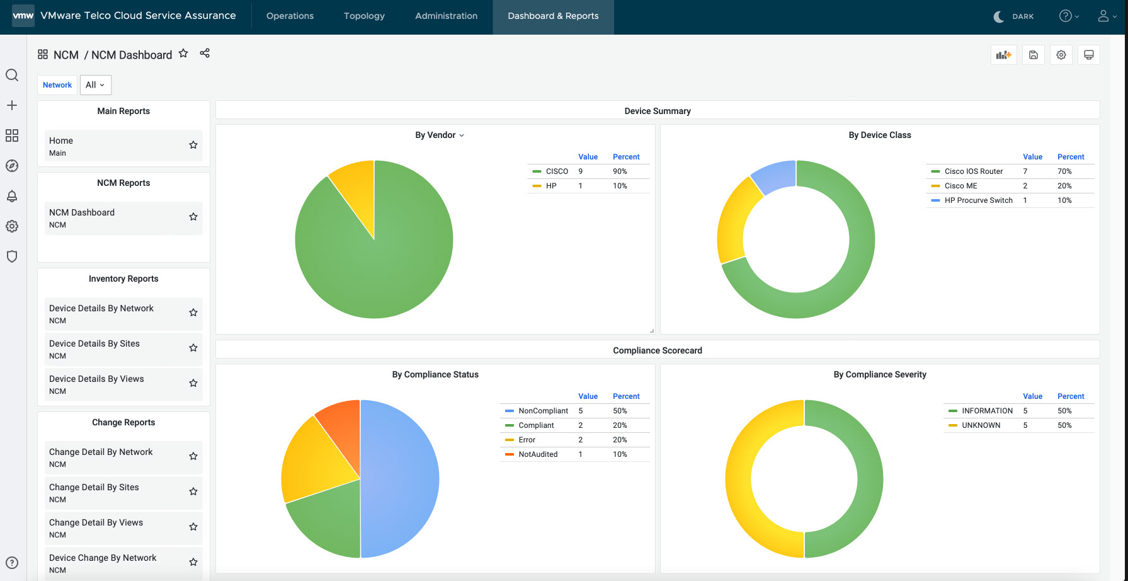Open the alerting bell icon in sidebar
This screenshot has width=1128, height=581.
(x=12, y=196)
